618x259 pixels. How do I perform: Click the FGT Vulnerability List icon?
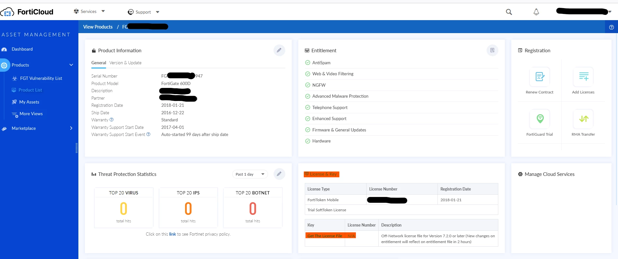(x=15, y=78)
